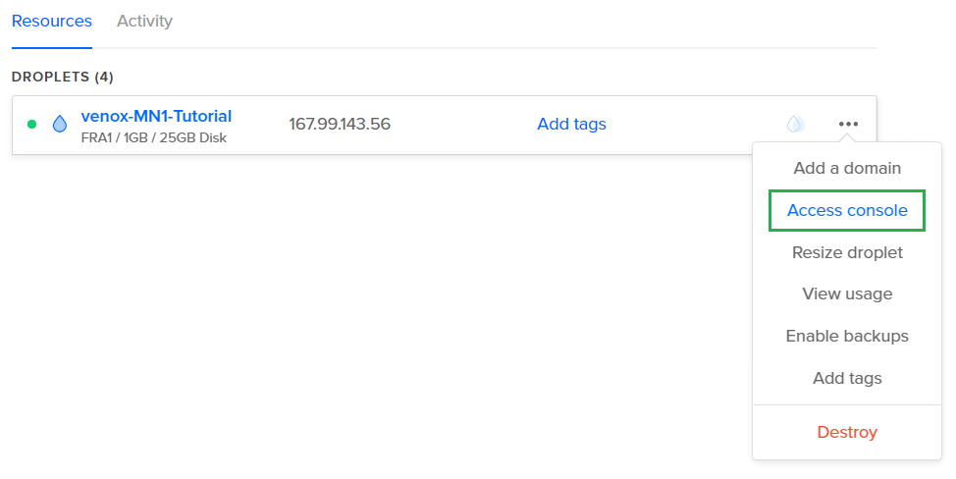Click the empty space between IP address and Add tags
This screenshot has width=956, height=479.
pos(461,125)
